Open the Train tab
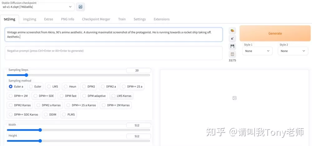 click(122, 19)
